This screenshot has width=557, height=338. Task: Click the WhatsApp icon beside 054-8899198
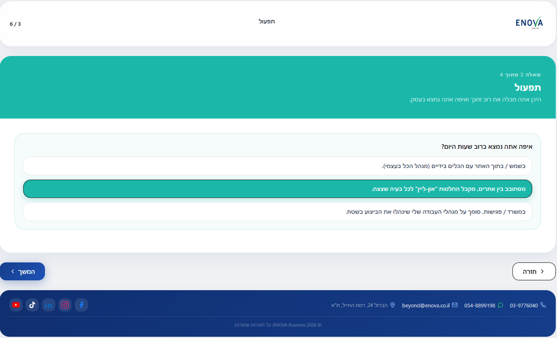pyautogui.click(x=501, y=305)
